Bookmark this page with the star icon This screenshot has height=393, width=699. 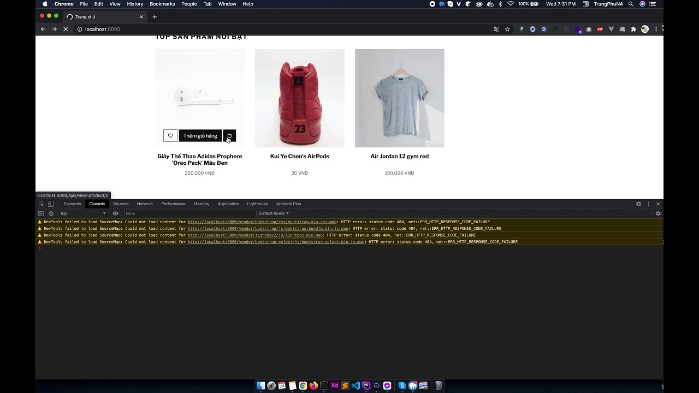click(507, 29)
